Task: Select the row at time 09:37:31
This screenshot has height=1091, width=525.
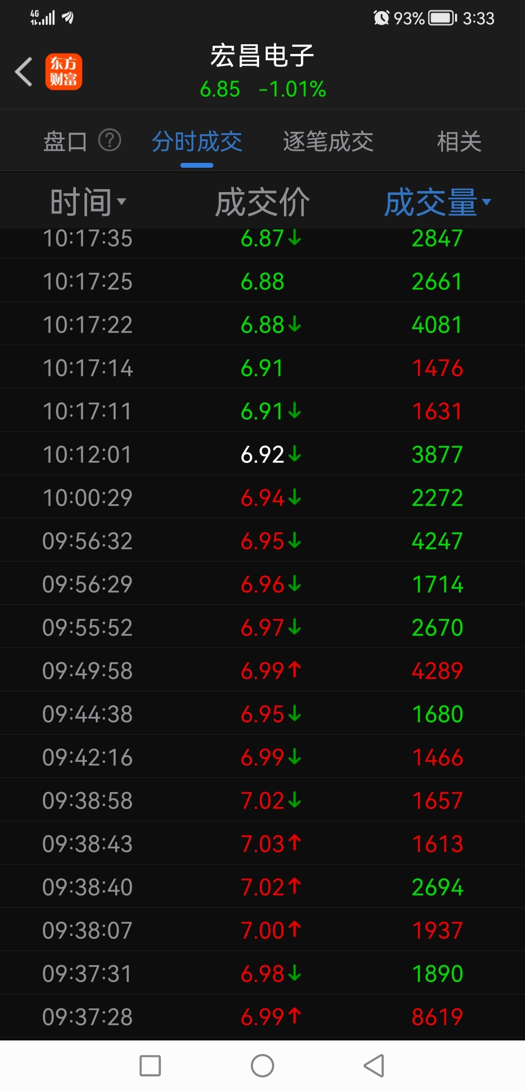Action: (262, 973)
